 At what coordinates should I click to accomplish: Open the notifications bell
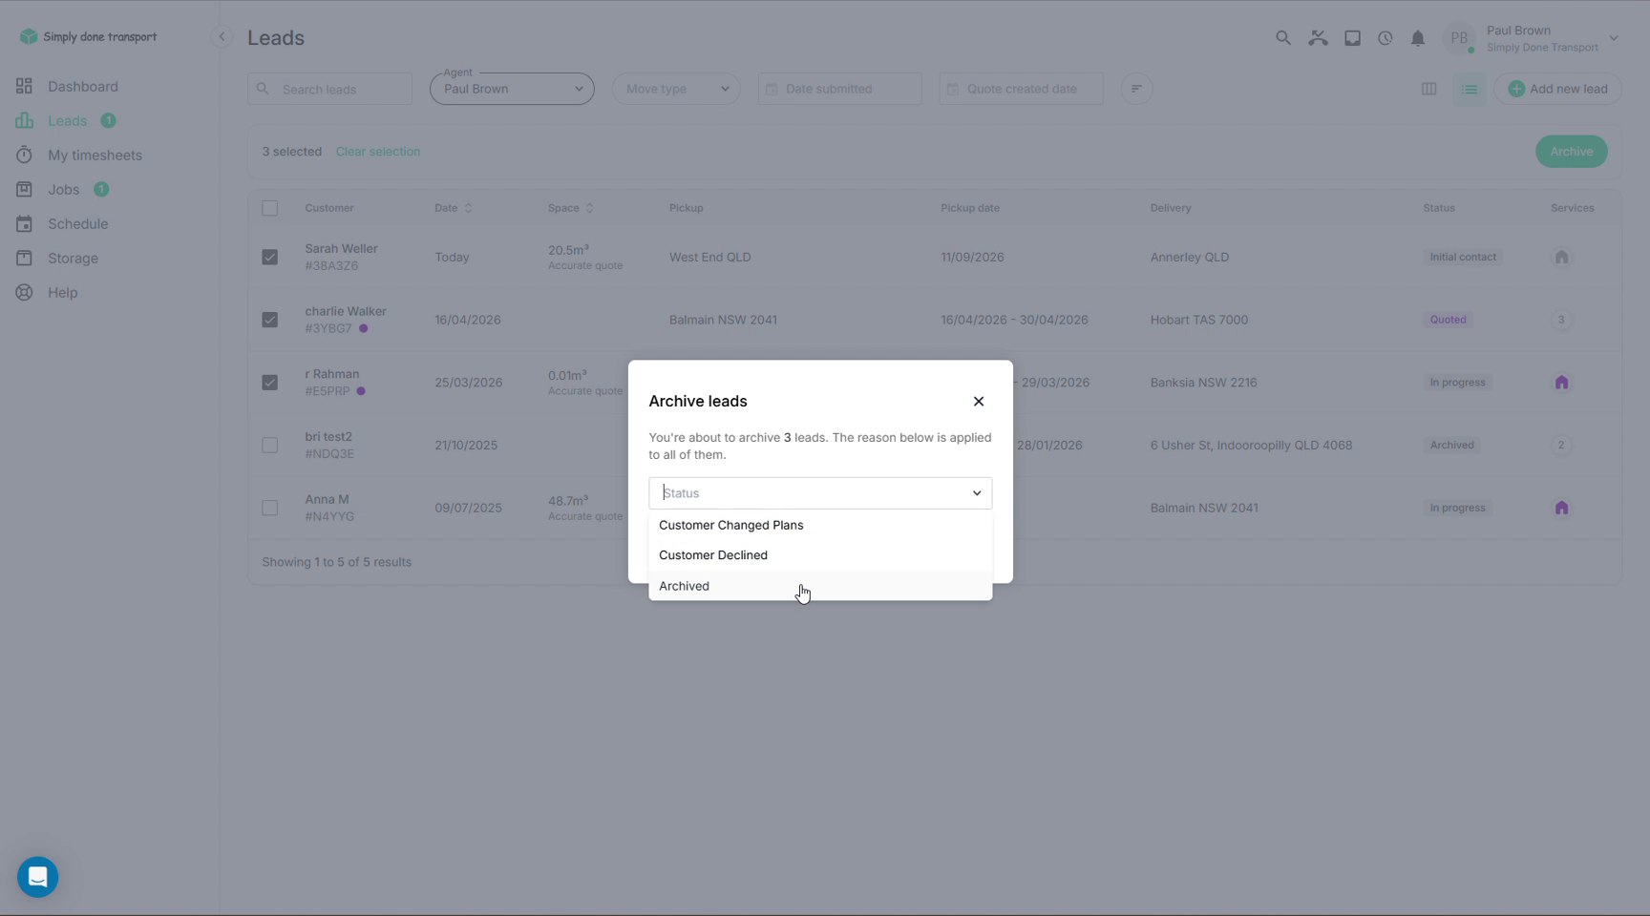(1418, 38)
